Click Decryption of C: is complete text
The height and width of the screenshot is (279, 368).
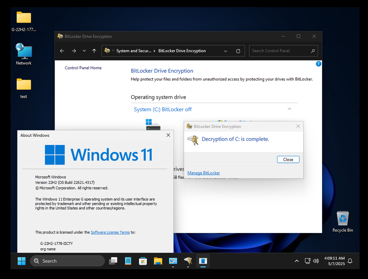[235, 139]
